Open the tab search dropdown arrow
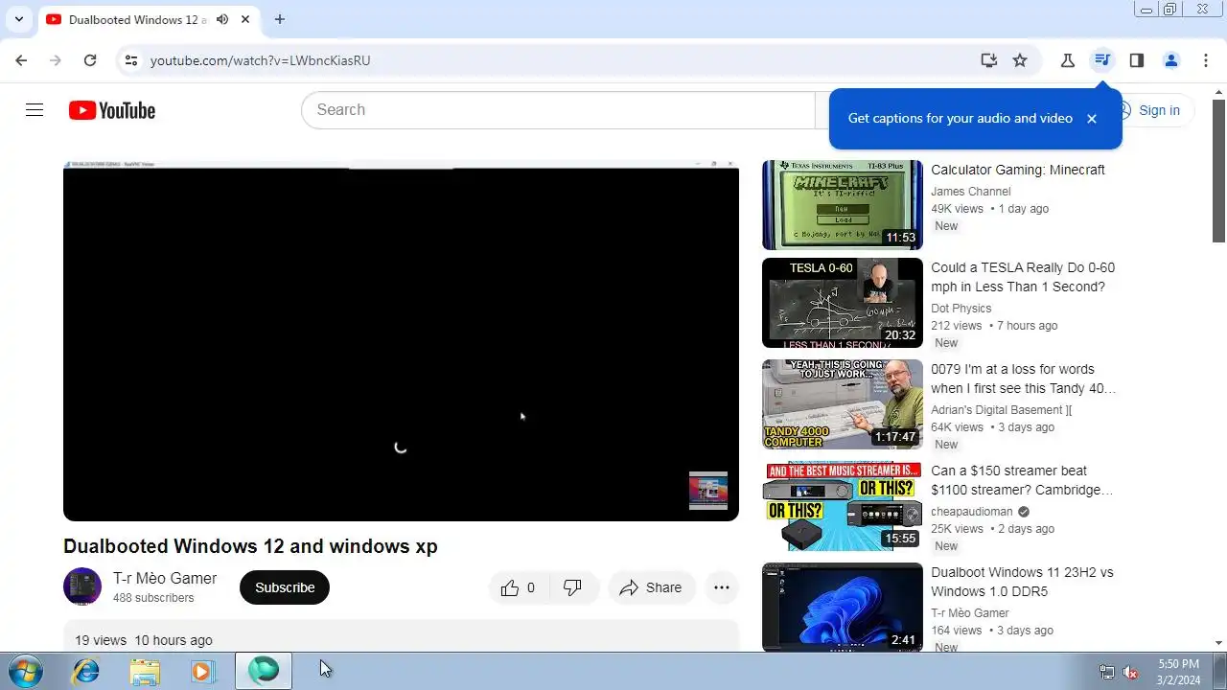The width and height of the screenshot is (1227, 690). pyautogui.click(x=18, y=19)
